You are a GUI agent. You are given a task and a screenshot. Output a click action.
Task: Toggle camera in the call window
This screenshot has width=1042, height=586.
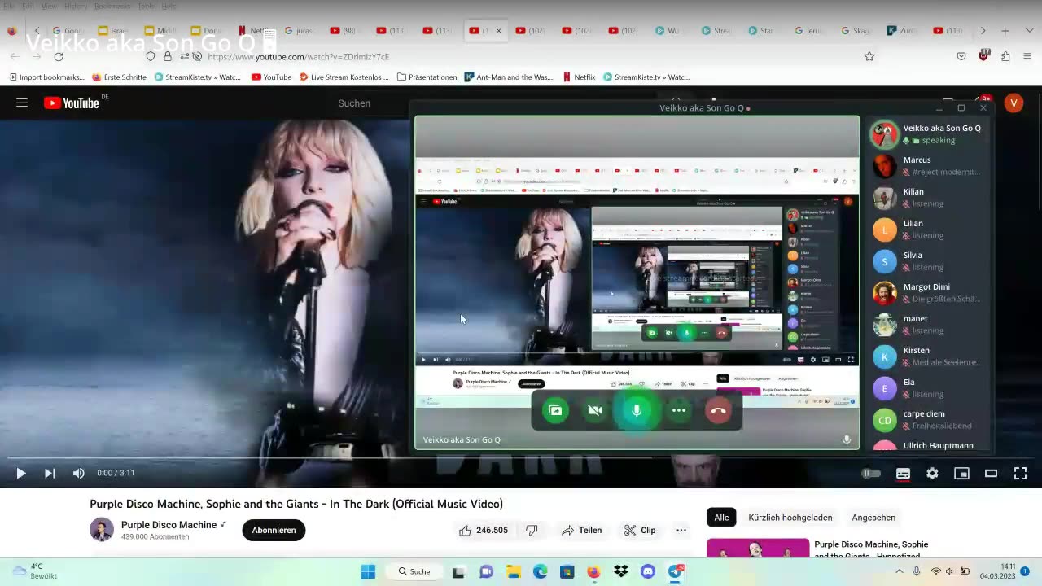(x=595, y=410)
